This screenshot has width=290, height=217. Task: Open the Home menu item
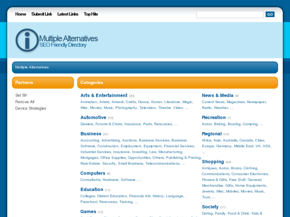point(21,14)
